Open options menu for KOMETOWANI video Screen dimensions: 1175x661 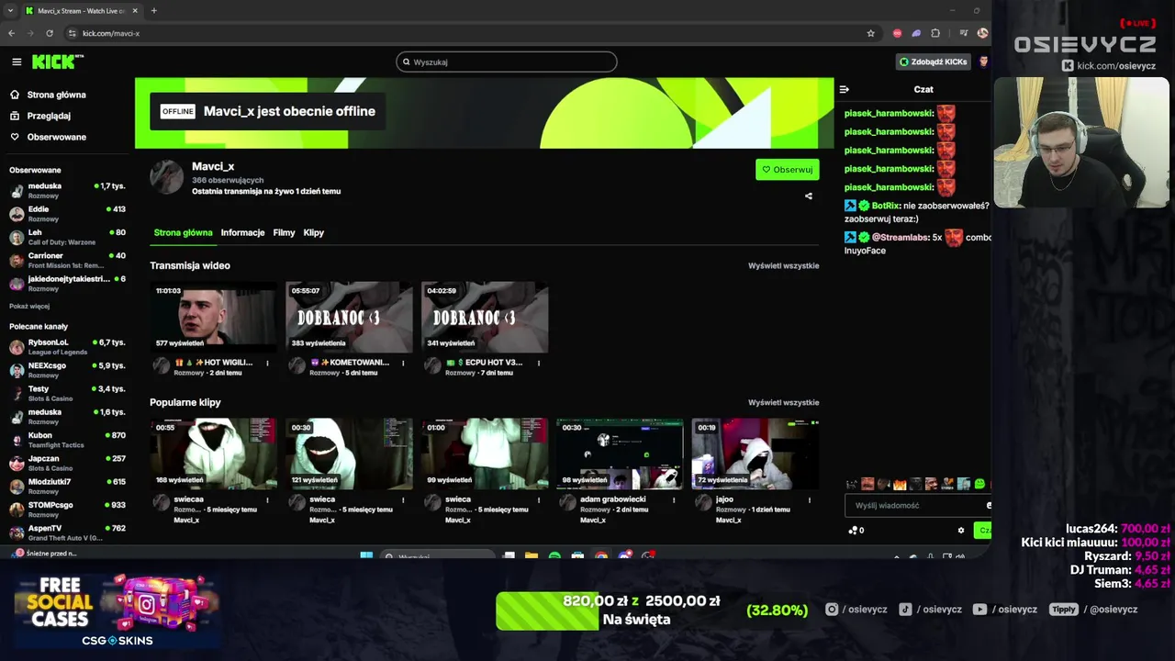[x=403, y=363]
